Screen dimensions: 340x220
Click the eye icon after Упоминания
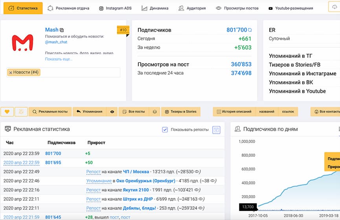tap(112, 112)
